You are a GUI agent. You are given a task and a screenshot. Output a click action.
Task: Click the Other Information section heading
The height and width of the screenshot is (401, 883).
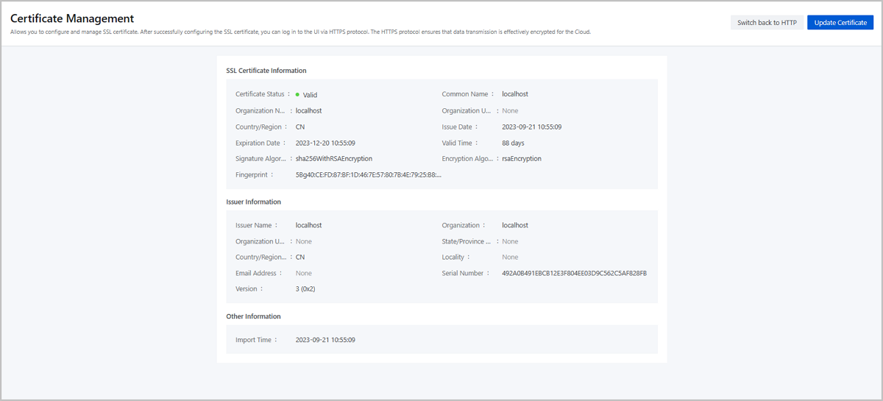coord(254,316)
